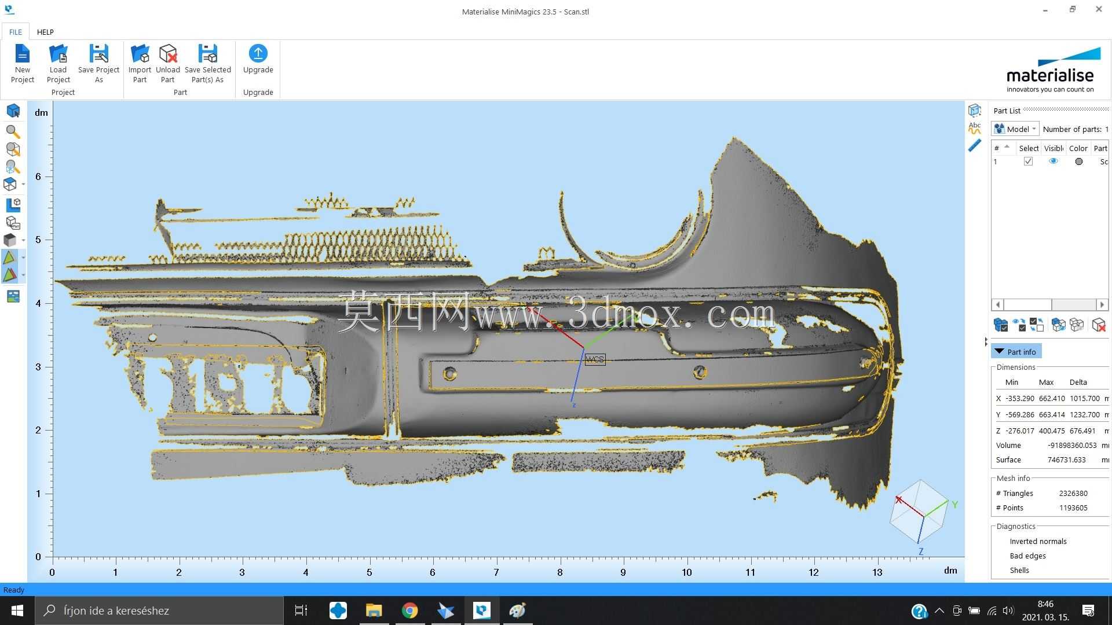
Task: Hide part 1 with the eye icon
Action: (x=1054, y=161)
